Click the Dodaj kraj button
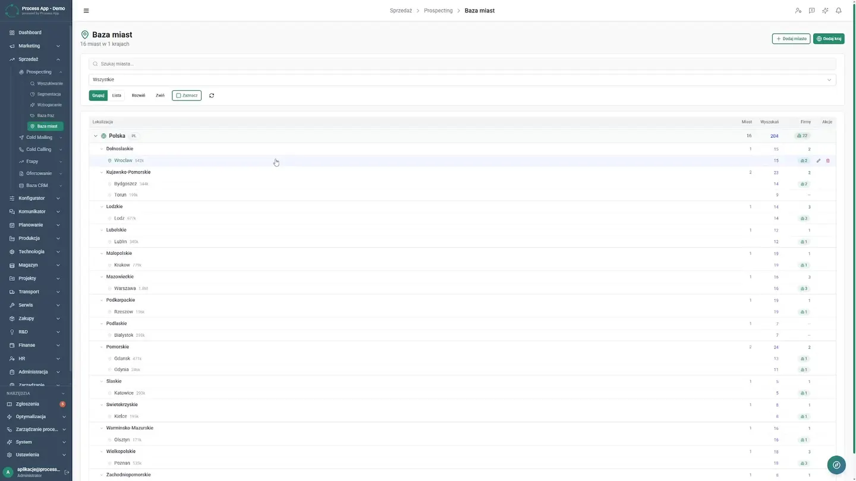 click(x=829, y=39)
